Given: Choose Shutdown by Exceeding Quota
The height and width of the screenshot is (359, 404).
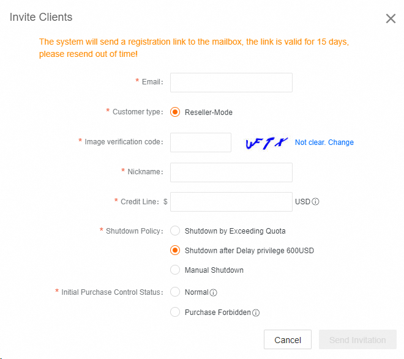Looking at the screenshot, I should point(175,231).
